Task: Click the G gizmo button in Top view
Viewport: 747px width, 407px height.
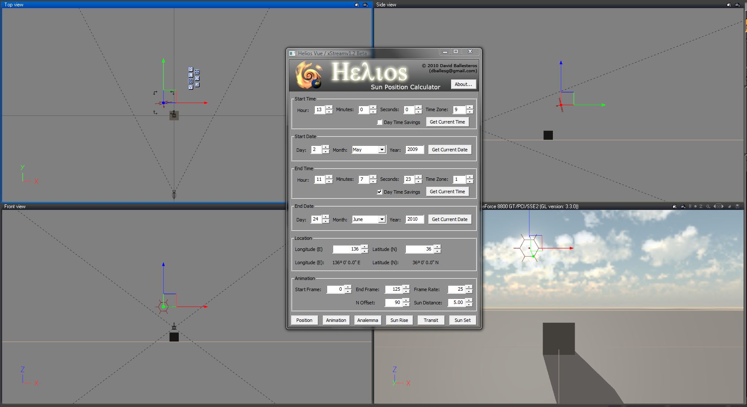Action: 190,81
